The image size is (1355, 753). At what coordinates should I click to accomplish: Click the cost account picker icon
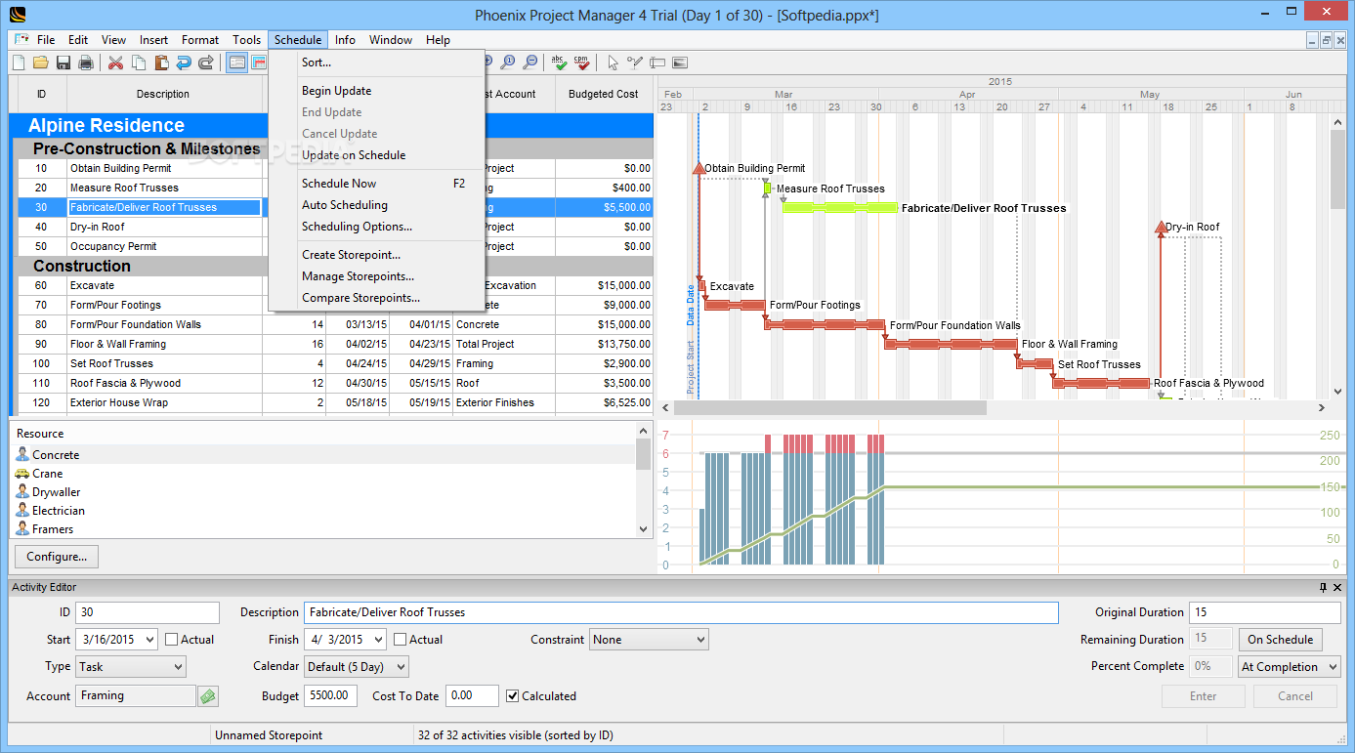coord(207,696)
